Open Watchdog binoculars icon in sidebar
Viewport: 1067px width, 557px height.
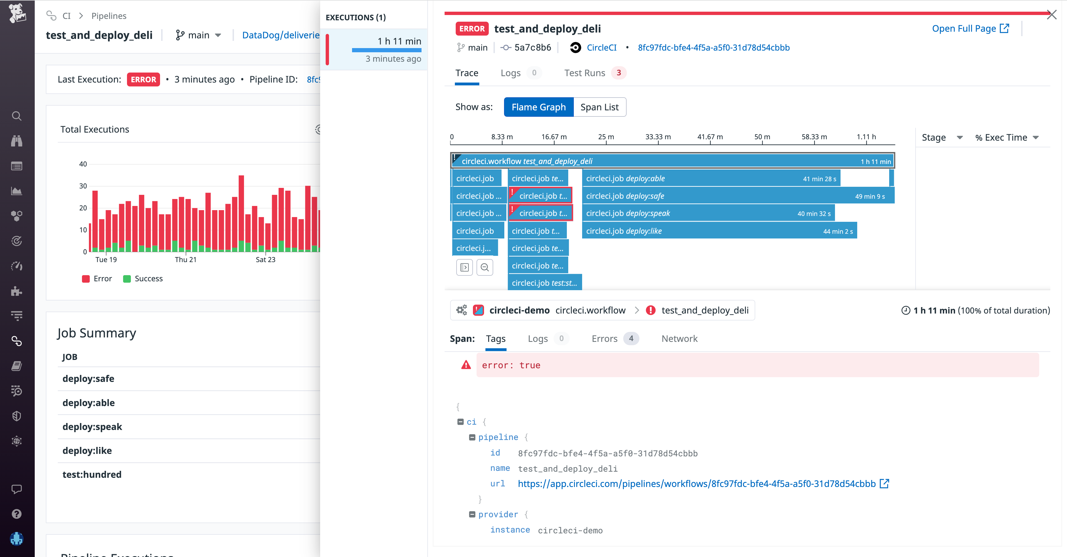[17, 141]
